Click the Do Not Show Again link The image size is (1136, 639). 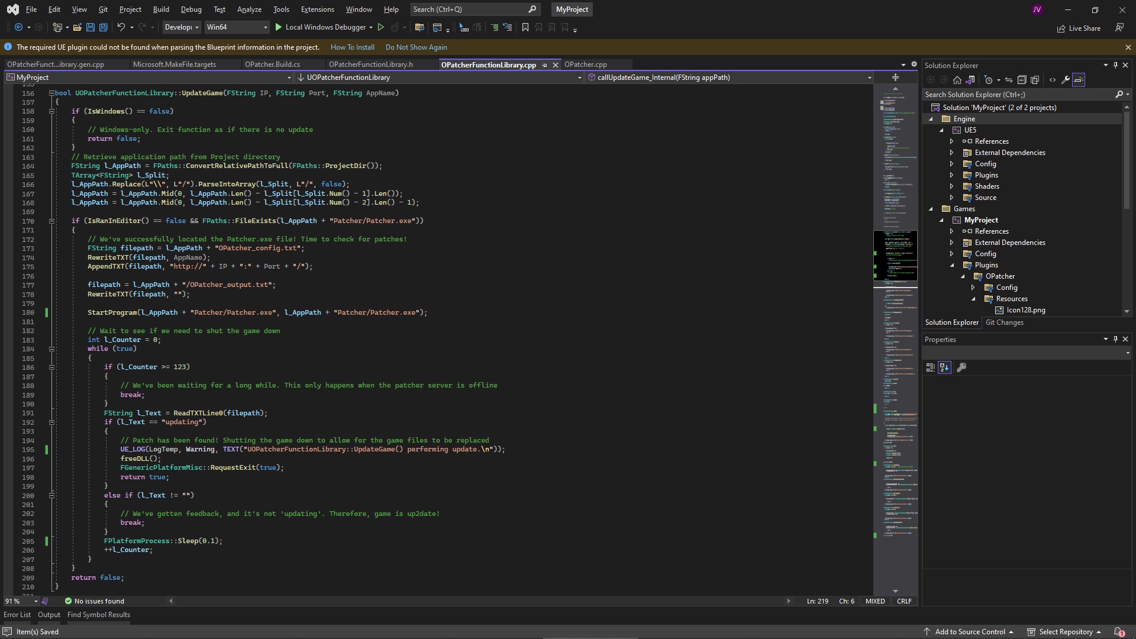(x=416, y=47)
